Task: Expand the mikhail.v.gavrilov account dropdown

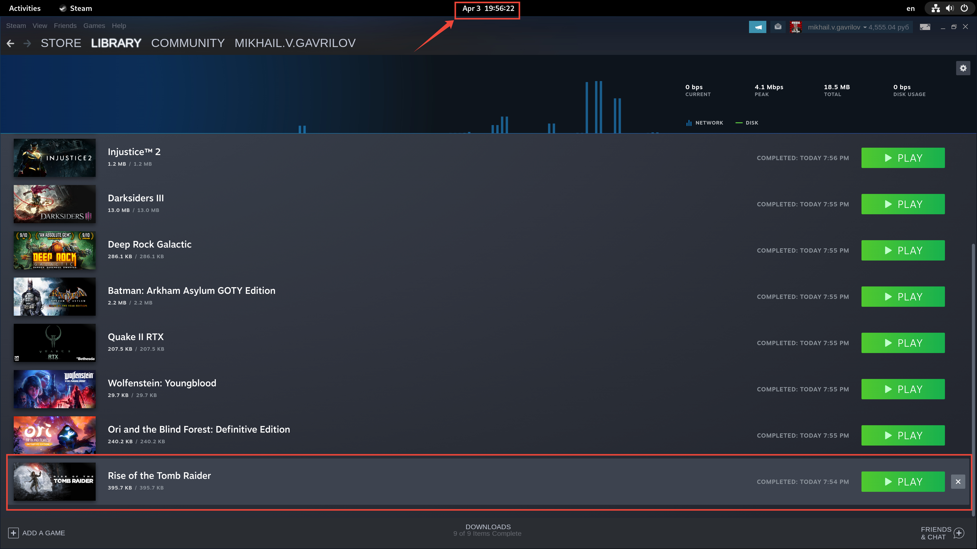Action: click(837, 27)
